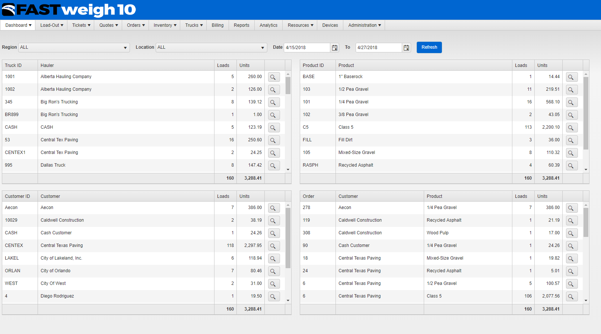Image resolution: width=601 pixels, height=334 pixels.
Task: View details for order 90 Cash Customer
Action: pyautogui.click(x=572, y=246)
